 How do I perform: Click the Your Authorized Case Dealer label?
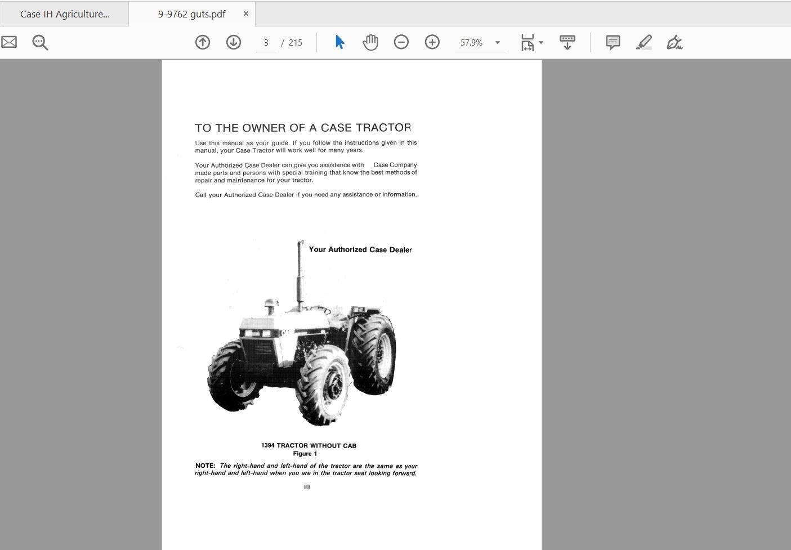[x=360, y=249]
